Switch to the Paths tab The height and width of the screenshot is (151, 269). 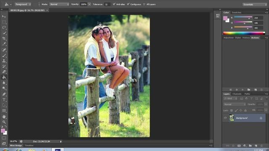tap(247, 94)
